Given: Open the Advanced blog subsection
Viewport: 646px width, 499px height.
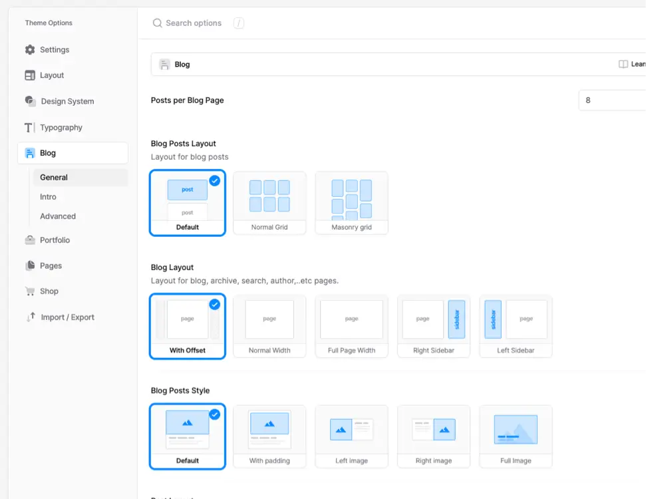Looking at the screenshot, I should click(x=58, y=216).
